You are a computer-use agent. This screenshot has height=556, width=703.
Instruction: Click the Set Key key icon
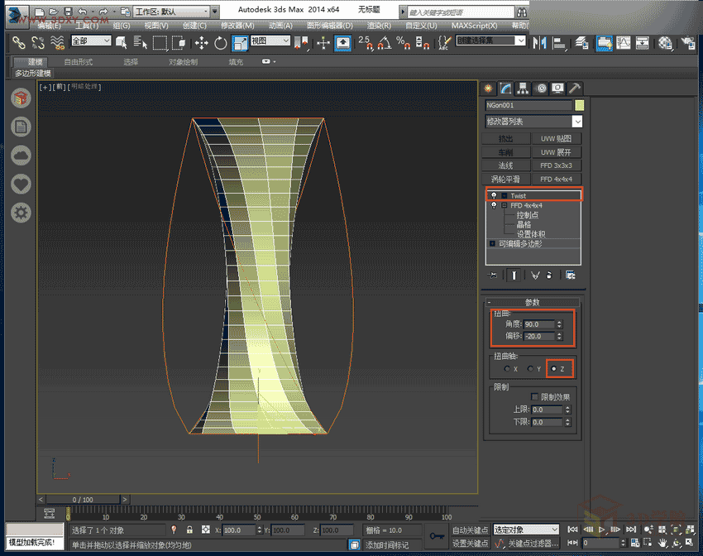(x=438, y=535)
